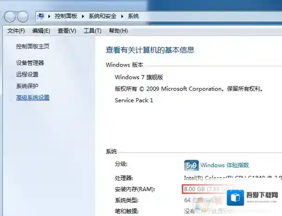Open 系统保护 from the sidebar
The image size is (282, 216).
(27, 86)
